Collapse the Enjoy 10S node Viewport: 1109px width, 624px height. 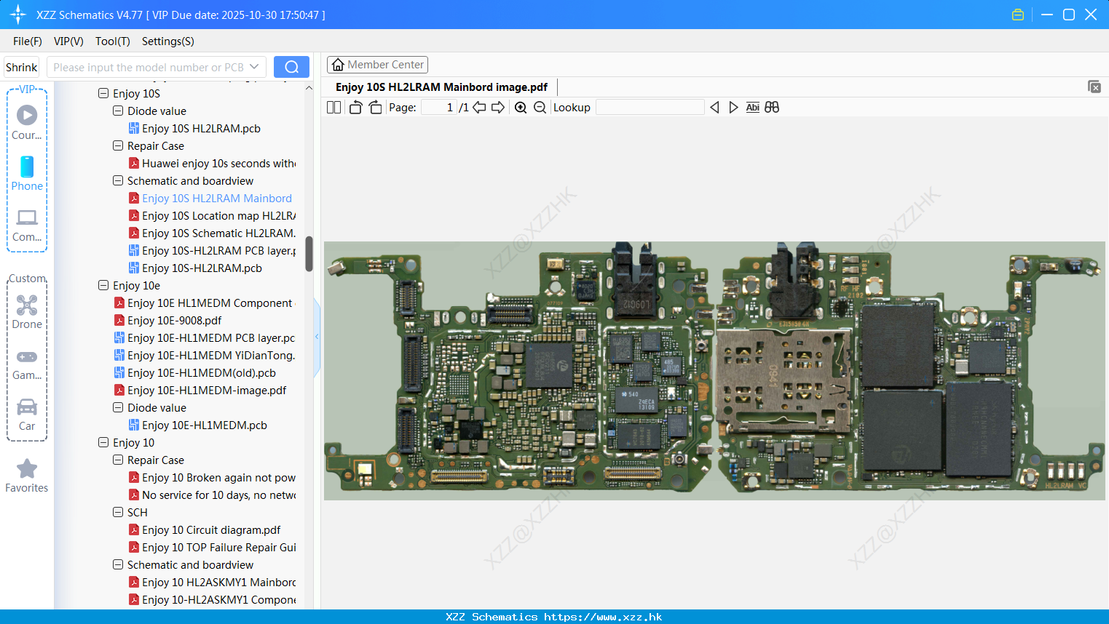pos(103,93)
